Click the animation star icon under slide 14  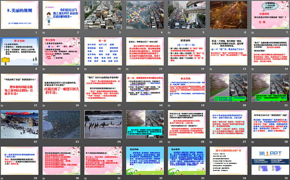[253, 69]
